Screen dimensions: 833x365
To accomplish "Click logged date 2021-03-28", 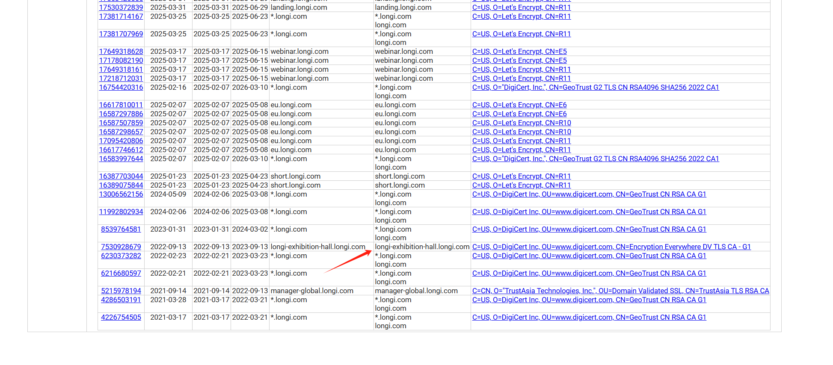I will (x=168, y=300).
